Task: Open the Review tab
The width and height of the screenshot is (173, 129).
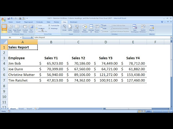Action: (56, 22)
